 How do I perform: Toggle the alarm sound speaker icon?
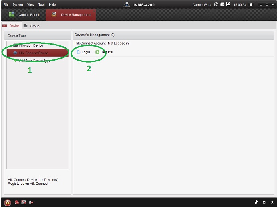[31, 202]
